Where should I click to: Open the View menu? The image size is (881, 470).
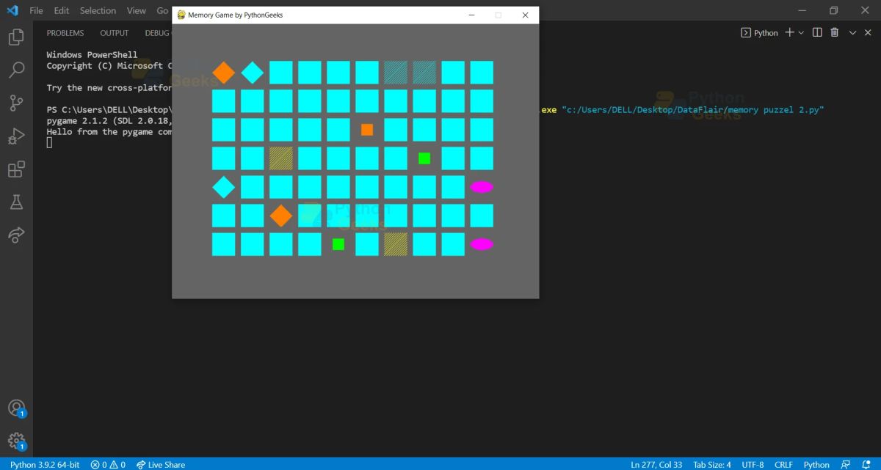[137, 10]
